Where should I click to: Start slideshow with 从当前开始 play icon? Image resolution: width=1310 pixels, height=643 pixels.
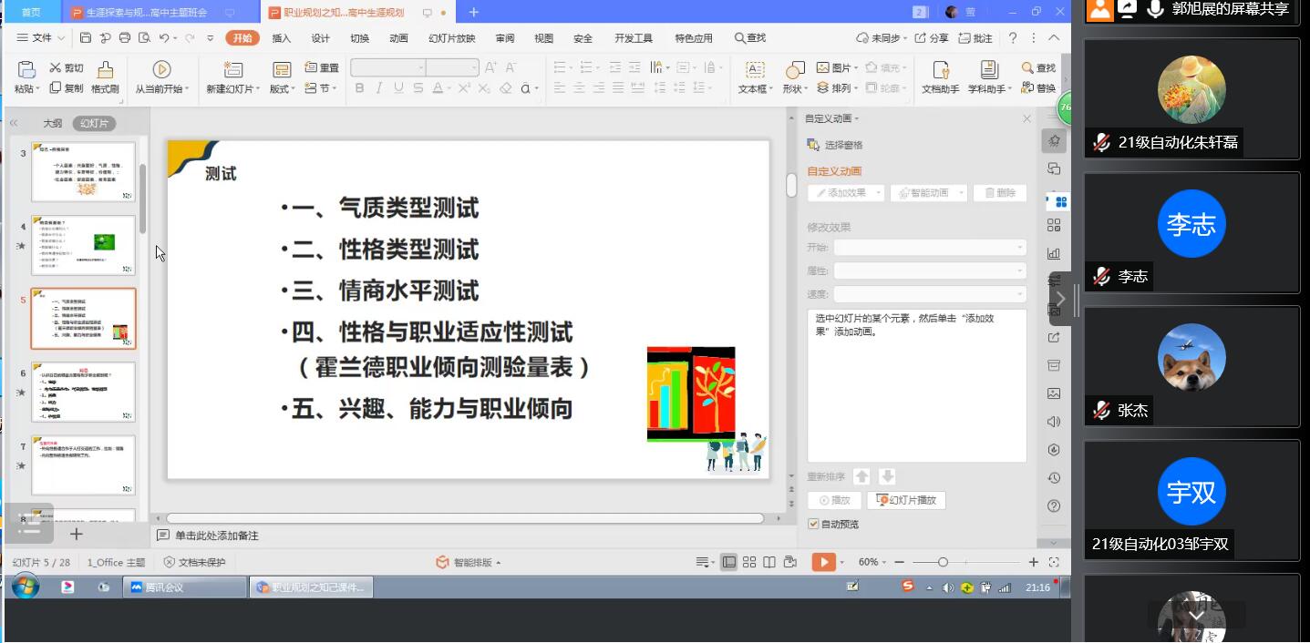point(161,70)
